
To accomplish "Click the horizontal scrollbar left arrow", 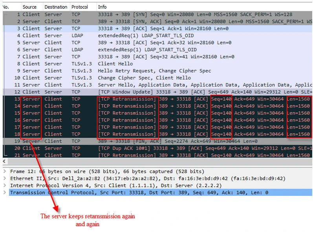I will tap(5, 161).
